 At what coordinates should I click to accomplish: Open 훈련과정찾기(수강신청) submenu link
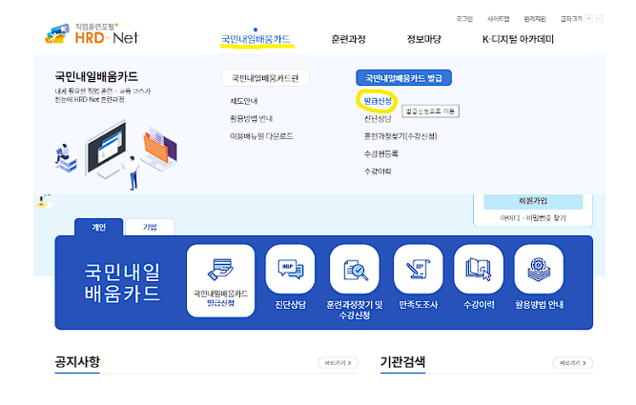pos(400,136)
